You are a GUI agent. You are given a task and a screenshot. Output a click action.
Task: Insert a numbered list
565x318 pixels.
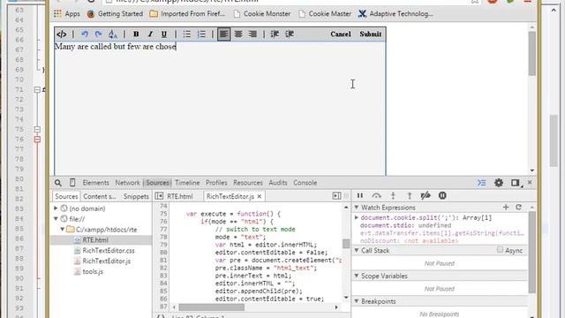point(201,34)
